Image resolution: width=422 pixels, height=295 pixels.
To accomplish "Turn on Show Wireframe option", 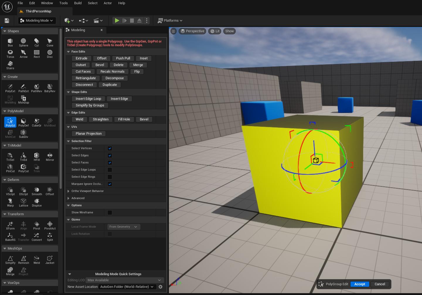I will [x=110, y=213].
